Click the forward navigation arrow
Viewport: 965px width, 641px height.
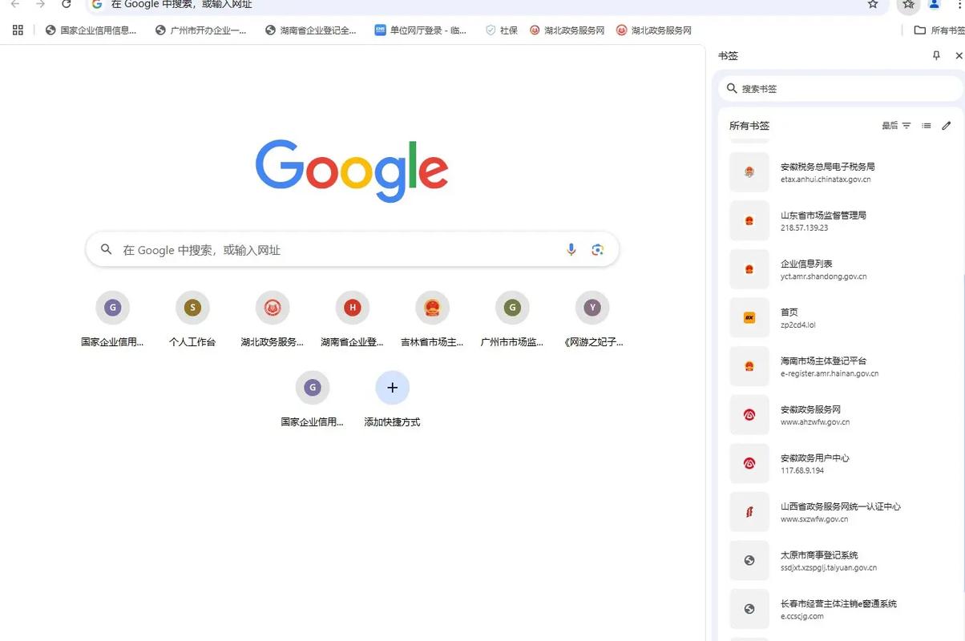(40, 4)
